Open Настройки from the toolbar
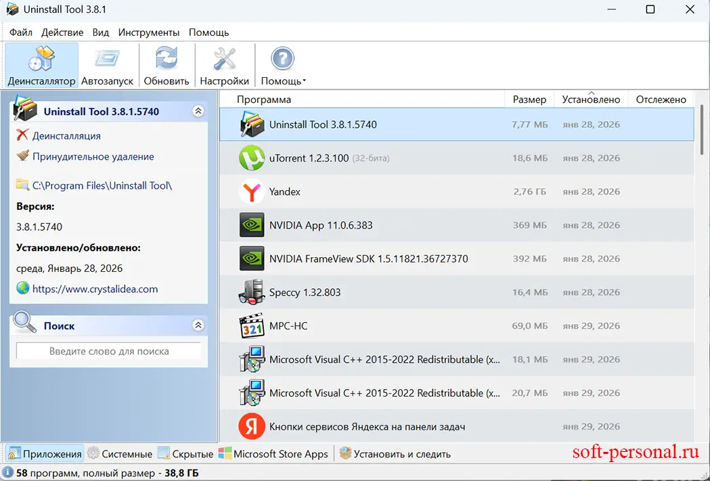 [225, 65]
